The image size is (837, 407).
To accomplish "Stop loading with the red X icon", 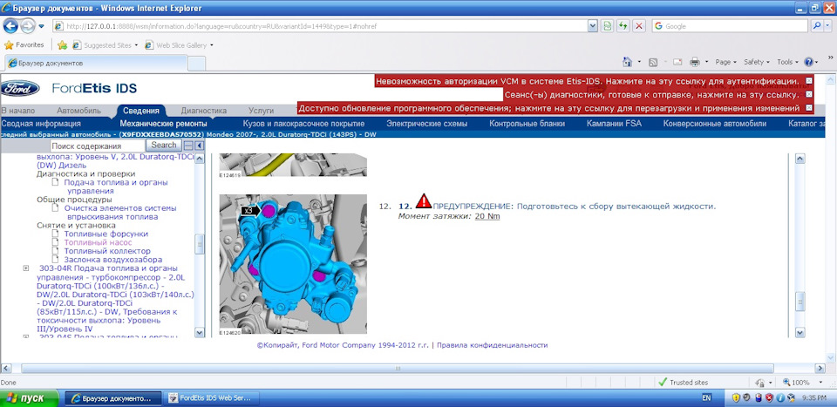I will (x=639, y=26).
